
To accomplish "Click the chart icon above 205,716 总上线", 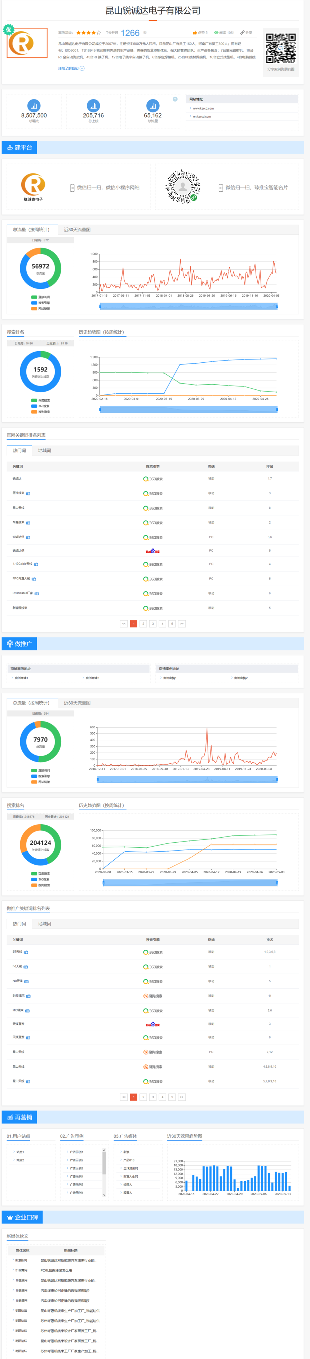I will tap(93, 106).
